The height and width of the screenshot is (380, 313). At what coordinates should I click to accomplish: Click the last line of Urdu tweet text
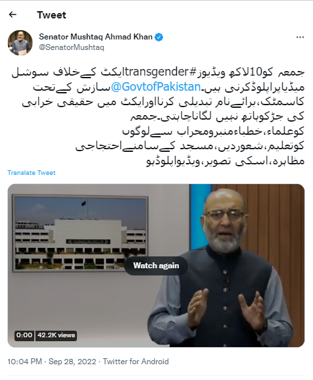point(226,161)
